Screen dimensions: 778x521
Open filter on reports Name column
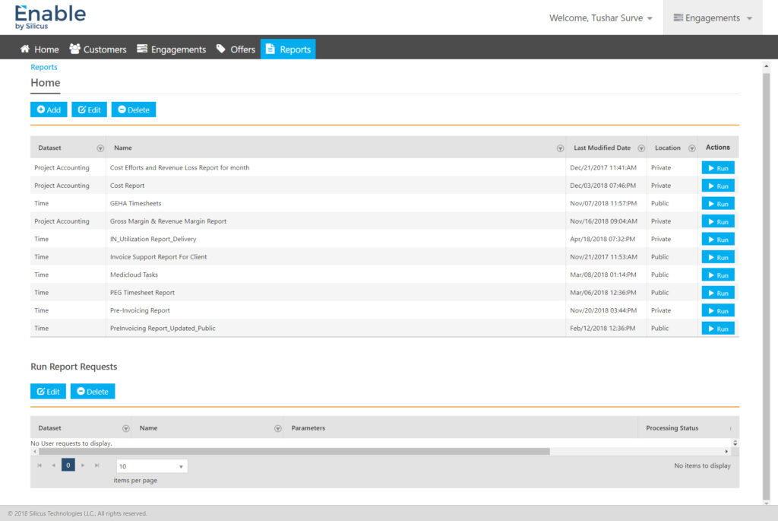point(560,148)
